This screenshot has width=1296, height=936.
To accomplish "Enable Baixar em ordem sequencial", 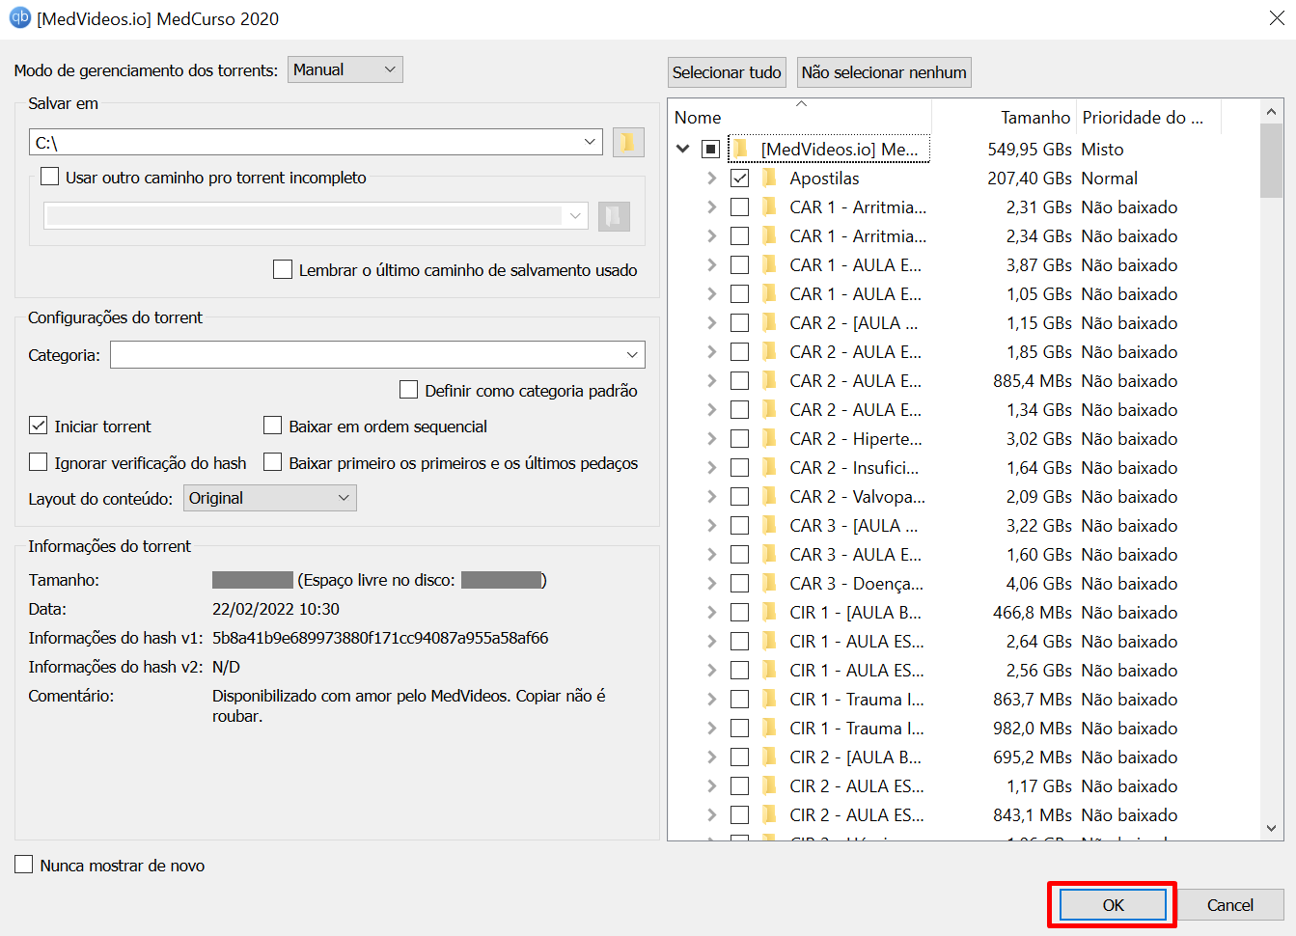I will point(273,427).
